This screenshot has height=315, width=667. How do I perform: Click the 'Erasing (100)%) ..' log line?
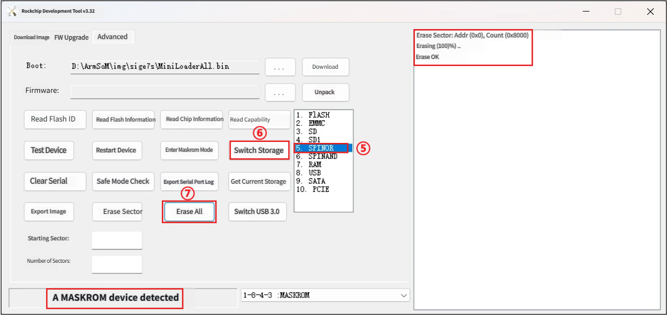[438, 46]
